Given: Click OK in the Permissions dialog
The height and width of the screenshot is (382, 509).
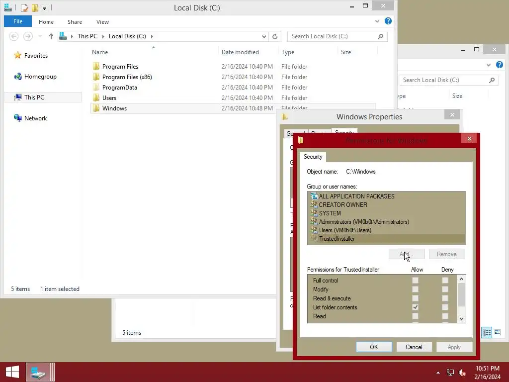Looking at the screenshot, I should coord(374,347).
